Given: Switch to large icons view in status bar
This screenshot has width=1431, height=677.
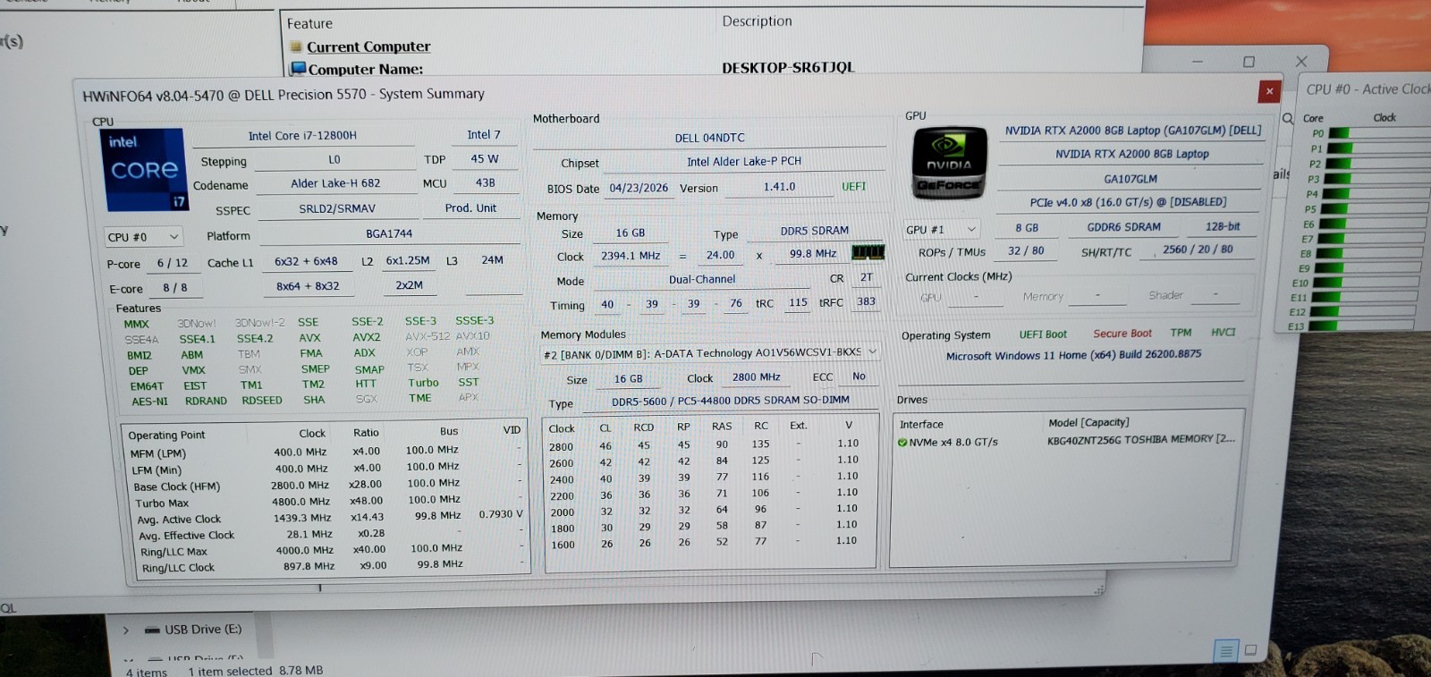Looking at the screenshot, I should pyautogui.click(x=1250, y=650).
